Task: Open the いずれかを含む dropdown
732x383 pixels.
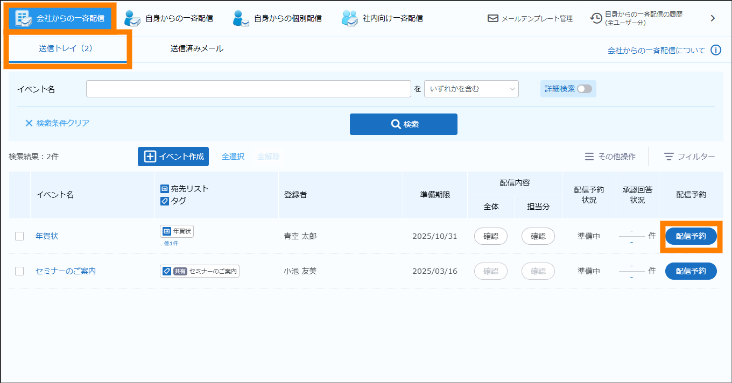Action: pyautogui.click(x=471, y=89)
